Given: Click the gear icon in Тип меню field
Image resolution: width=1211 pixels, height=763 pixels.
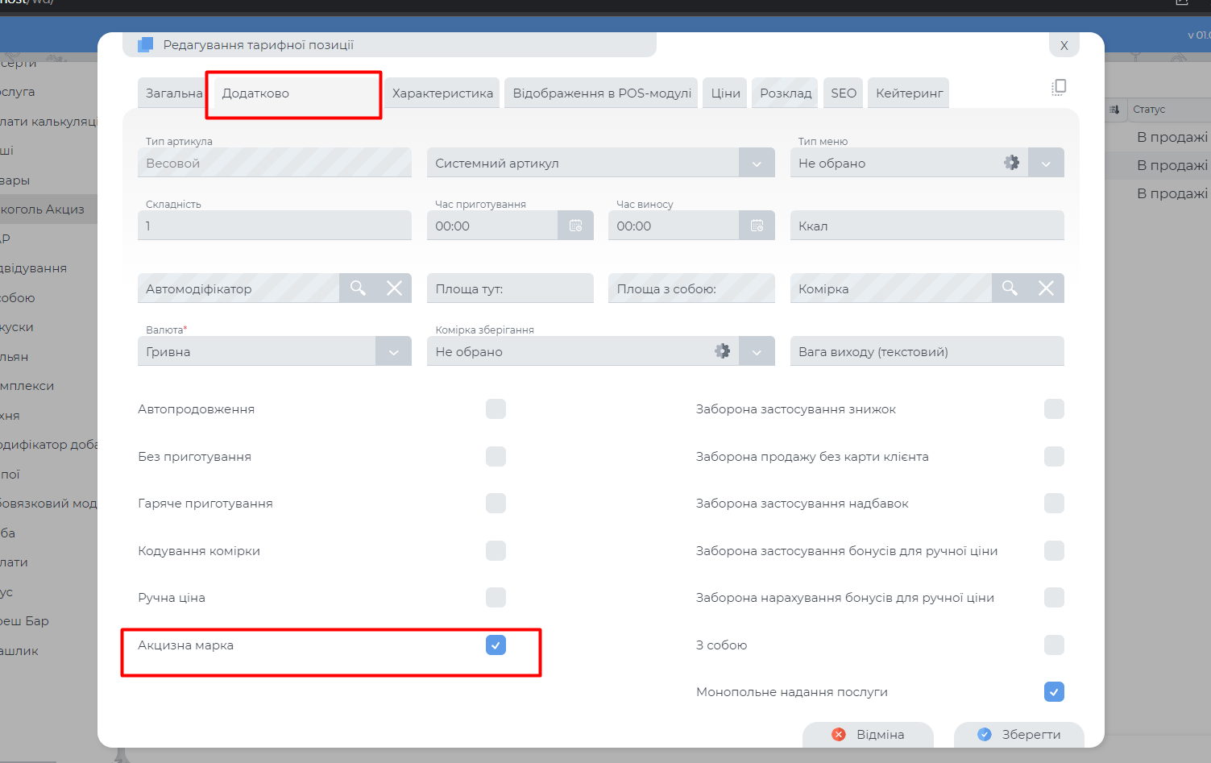Looking at the screenshot, I should point(1011,163).
